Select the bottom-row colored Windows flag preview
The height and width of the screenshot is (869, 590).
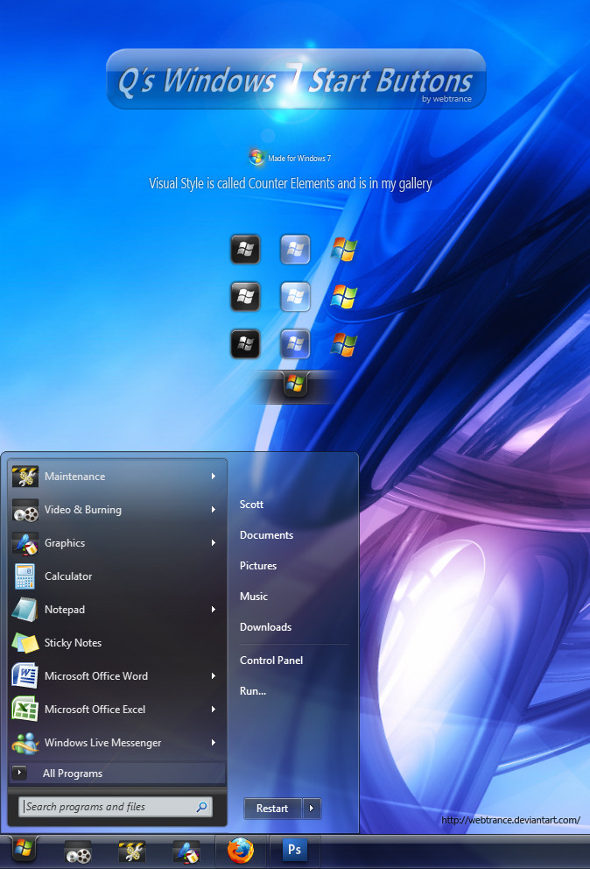[x=344, y=345]
